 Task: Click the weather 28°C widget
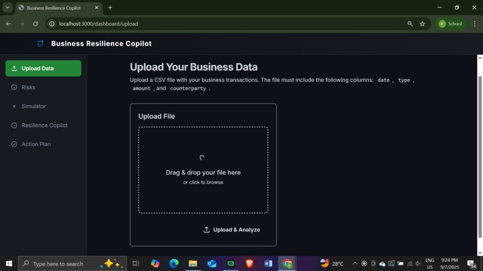coord(332,264)
